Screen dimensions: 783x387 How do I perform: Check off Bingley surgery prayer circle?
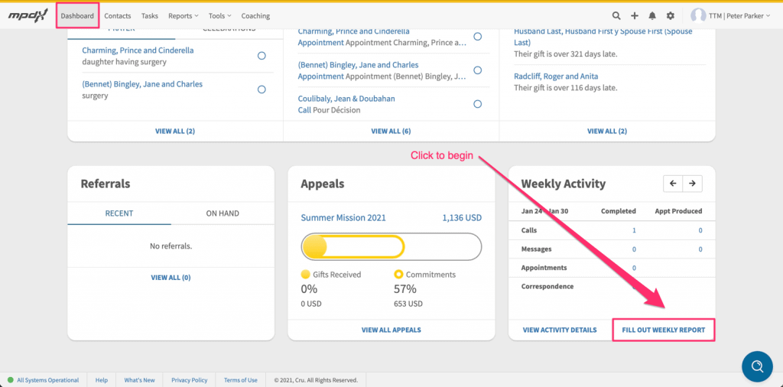coord(262,89)
